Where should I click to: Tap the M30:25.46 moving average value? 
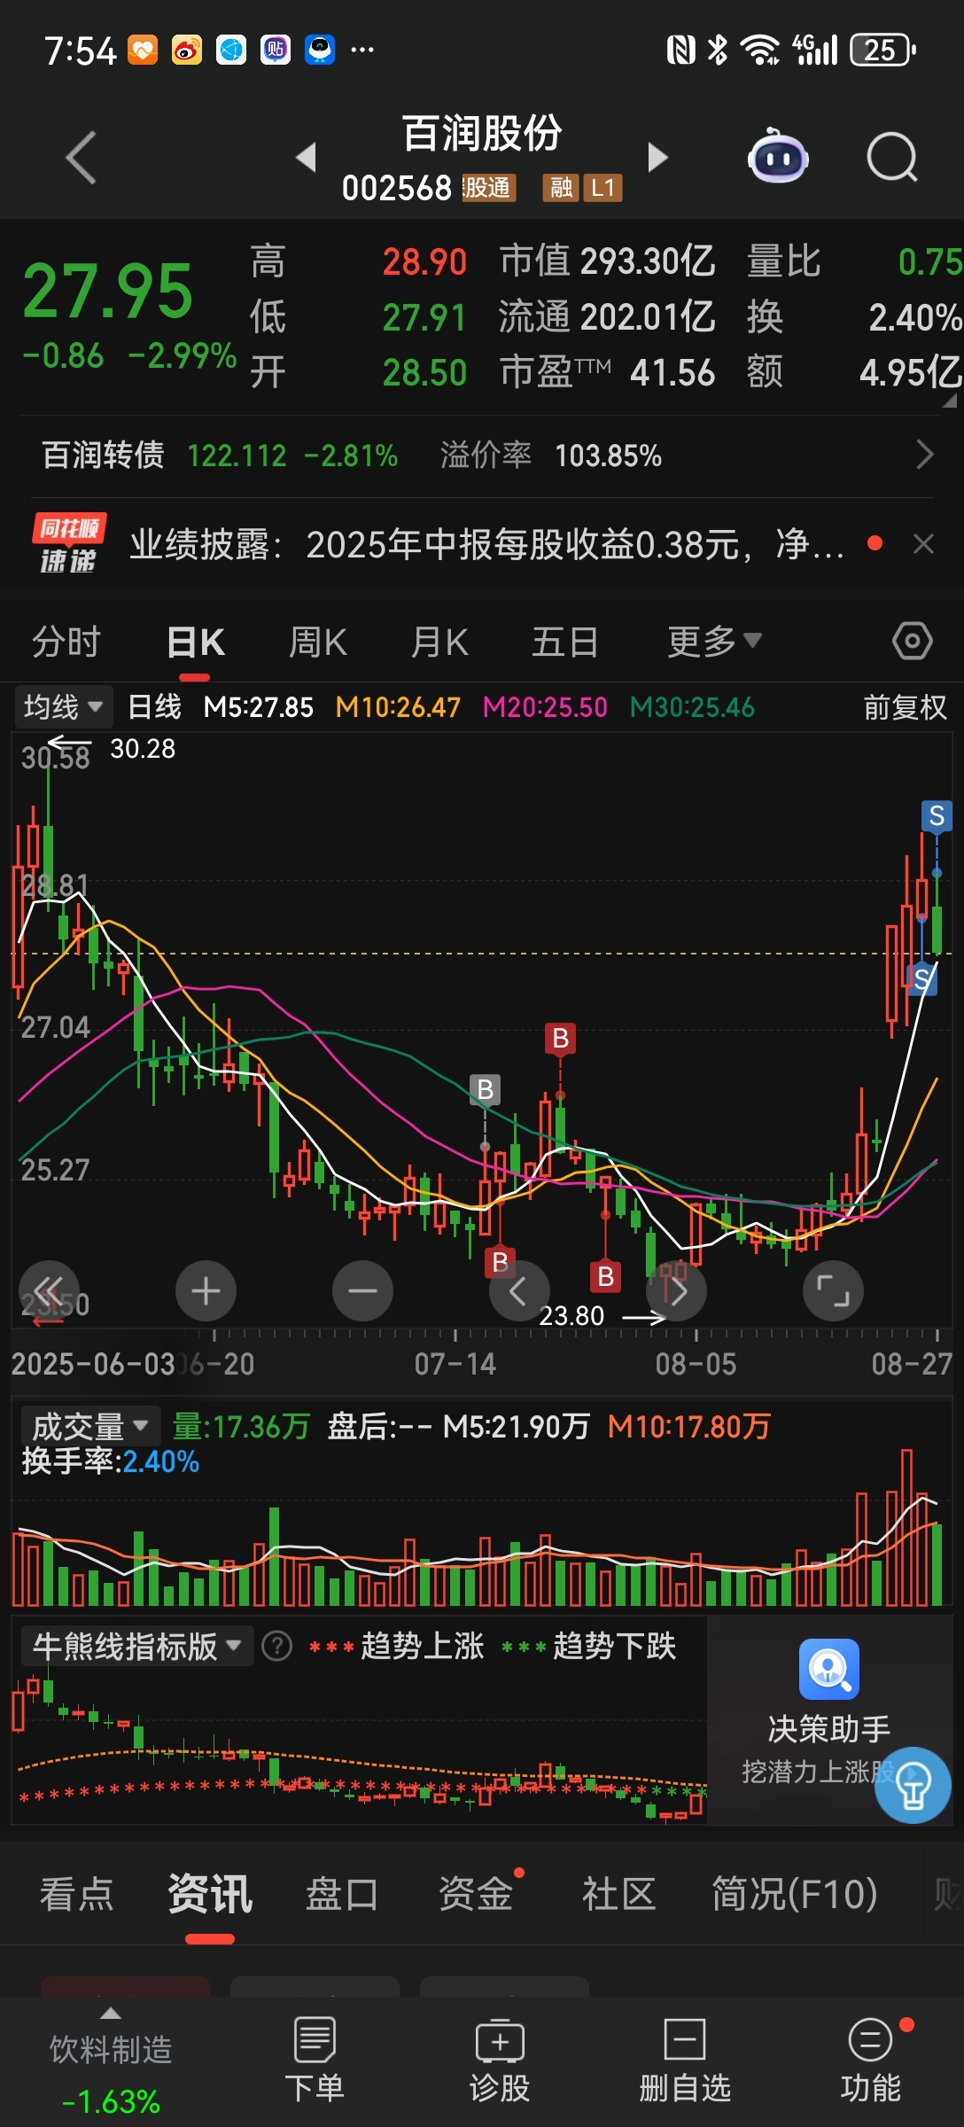coord(692,707)
